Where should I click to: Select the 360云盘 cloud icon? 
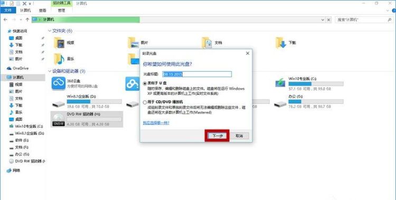(59, 83)
